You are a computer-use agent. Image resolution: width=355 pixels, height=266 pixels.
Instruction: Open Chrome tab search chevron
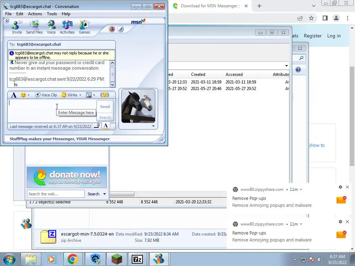point(313,6)
